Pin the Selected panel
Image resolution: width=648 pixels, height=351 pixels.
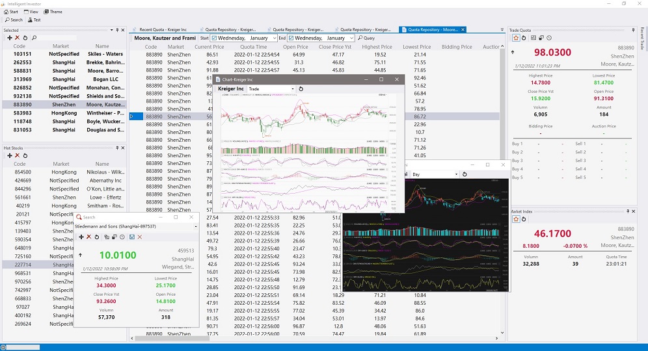(117, 30)
